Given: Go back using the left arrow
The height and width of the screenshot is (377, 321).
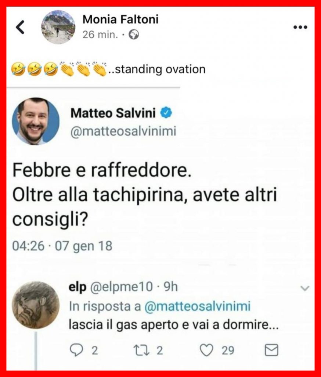Looking at the screenshot, I should tap(21, 28).
